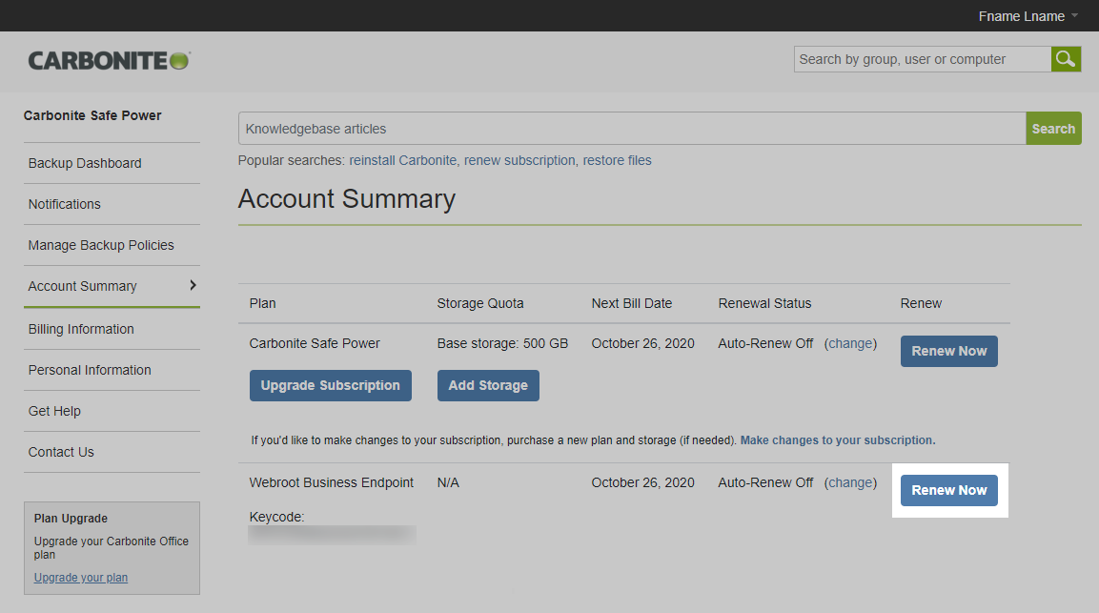Open Backup Dashboard in sidebar
The width and height of the screenshot is (1099, 613).
[x=85, y=163]
